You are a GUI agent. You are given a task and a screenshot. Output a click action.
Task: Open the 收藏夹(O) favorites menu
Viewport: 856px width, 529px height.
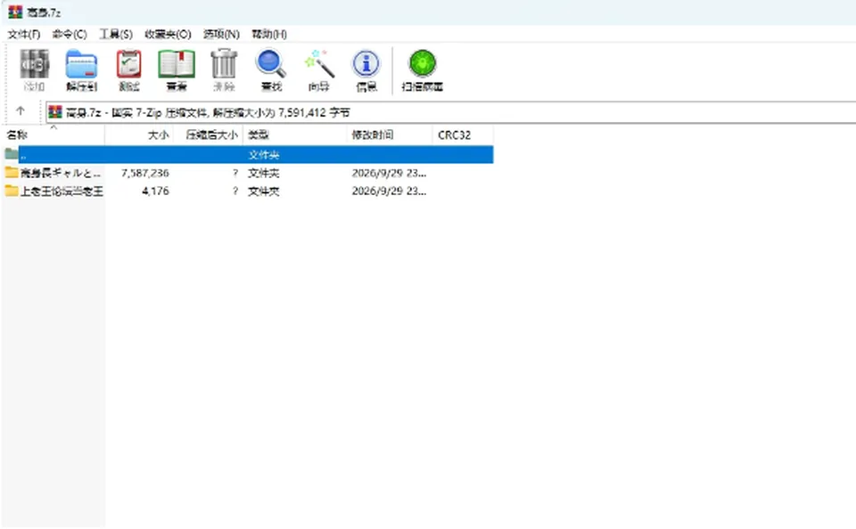click(x=168, y=35)
